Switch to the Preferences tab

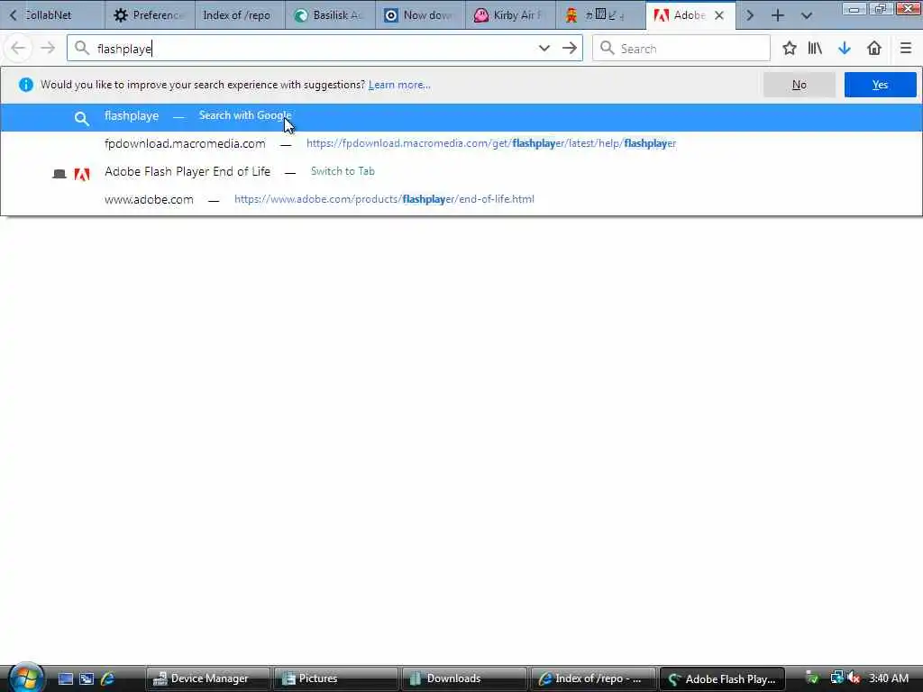tap(151, 15)
